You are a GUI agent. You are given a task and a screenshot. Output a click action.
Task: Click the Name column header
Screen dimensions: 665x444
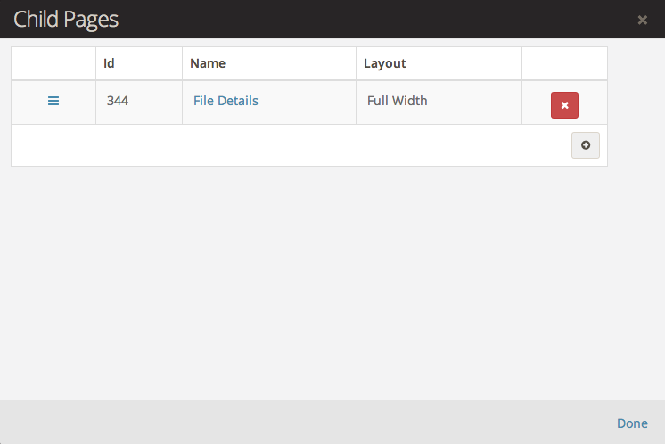coord(208,63)
